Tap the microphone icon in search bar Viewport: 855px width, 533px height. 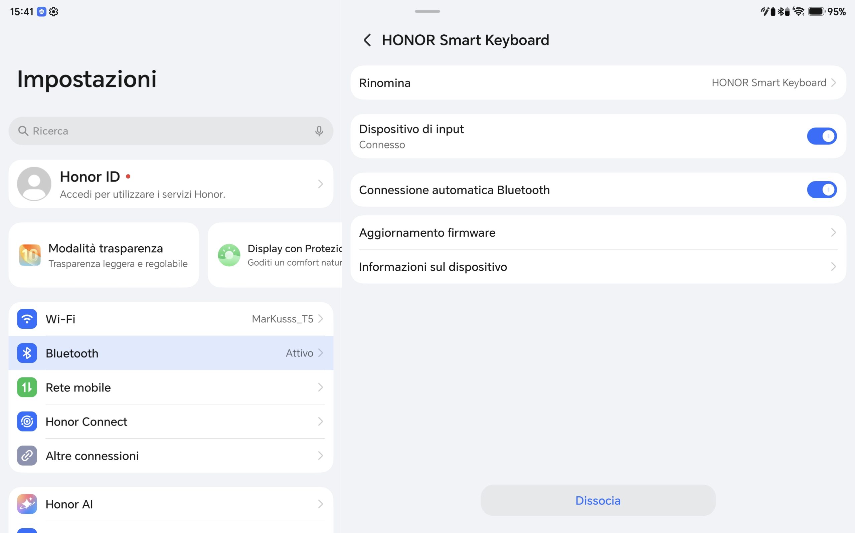pyautogui.click(x=319, y=131)
